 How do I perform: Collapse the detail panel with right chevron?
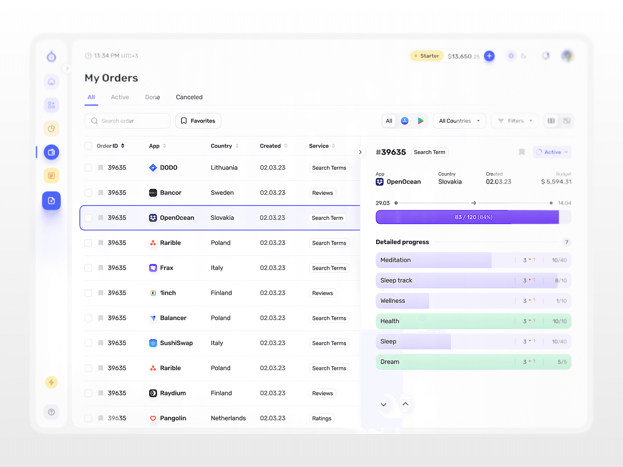pyautogui.click(x=360, y=152)
